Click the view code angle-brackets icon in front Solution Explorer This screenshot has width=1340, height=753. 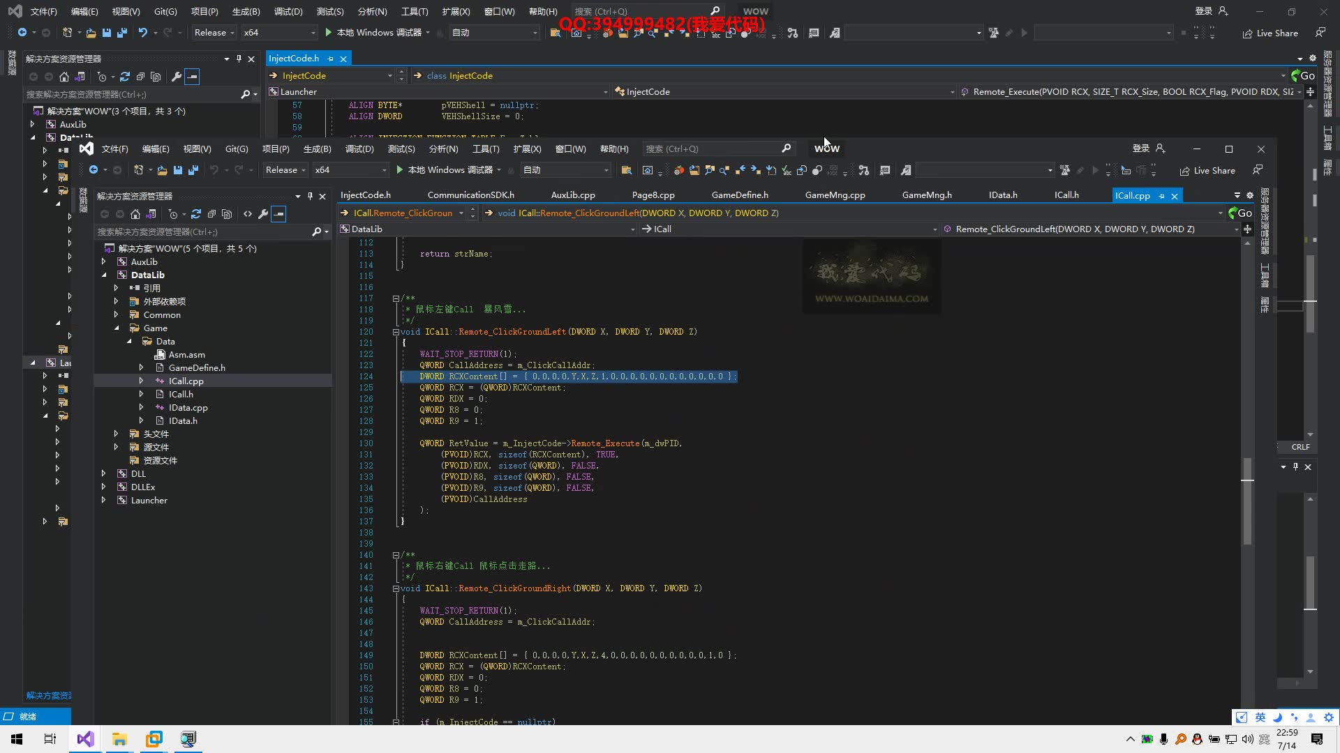tap(248, 214)
